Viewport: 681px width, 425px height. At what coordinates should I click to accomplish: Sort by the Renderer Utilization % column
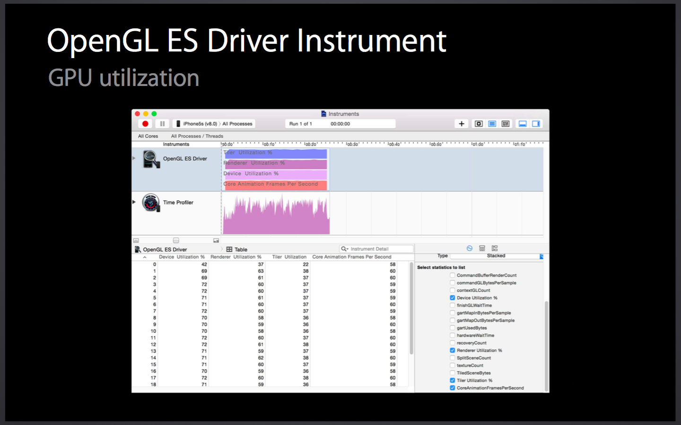pyautogui.click(x=236, y=257)
